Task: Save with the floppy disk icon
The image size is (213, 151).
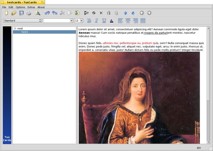Action: [x=21, y=13]
